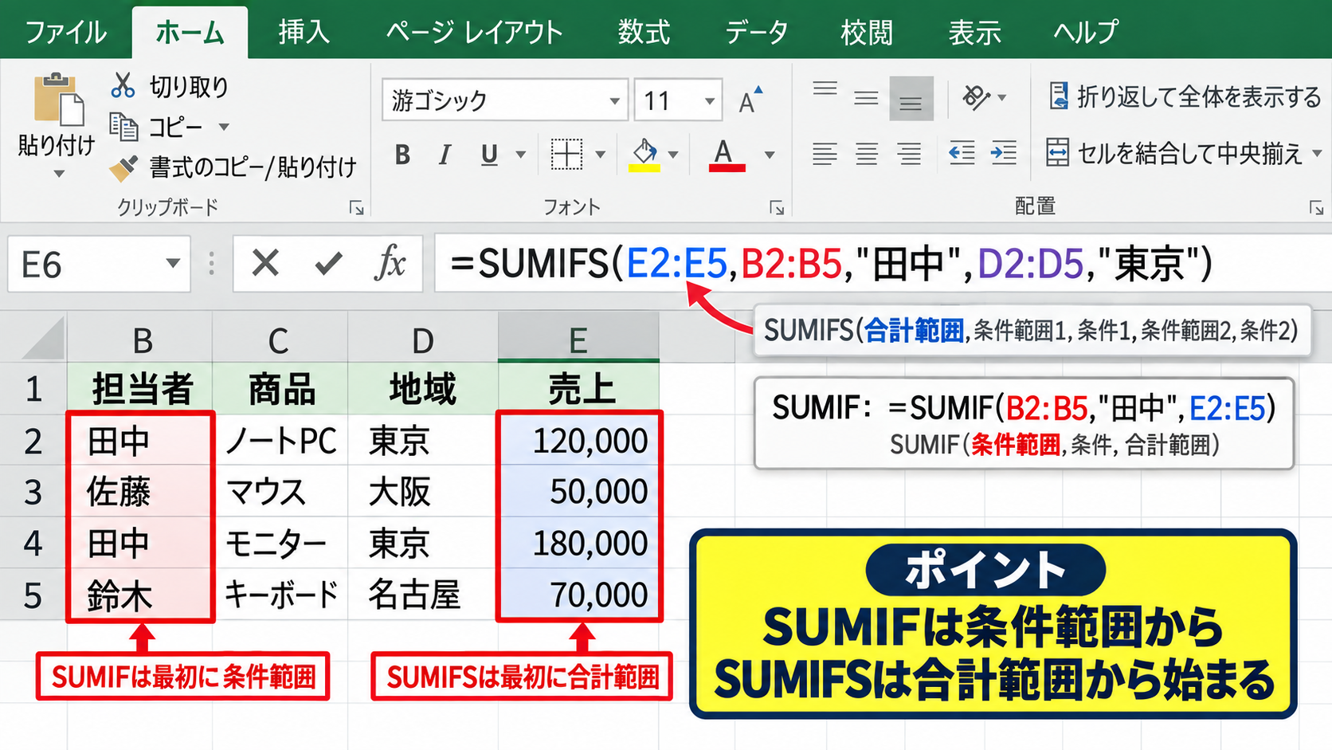Viewport: 1332px width, 750px height.
Task: Click the enter checkmark icon in the formula bar
Action: (x=328, y=263)
